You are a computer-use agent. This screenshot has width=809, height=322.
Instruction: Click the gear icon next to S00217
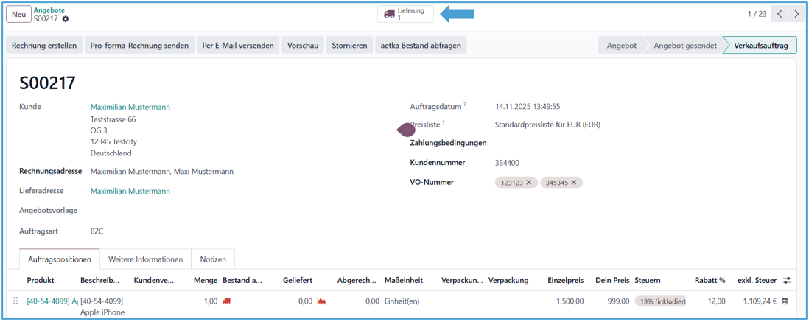pyautogui.click(x=66, y=19)
